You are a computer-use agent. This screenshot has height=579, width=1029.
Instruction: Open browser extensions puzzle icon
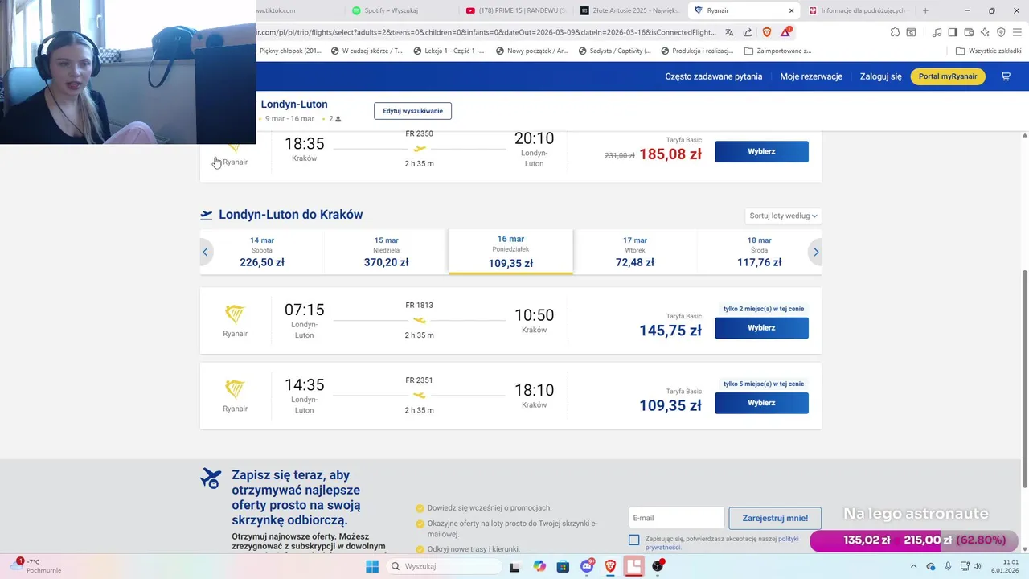click(x=895, y=32)
